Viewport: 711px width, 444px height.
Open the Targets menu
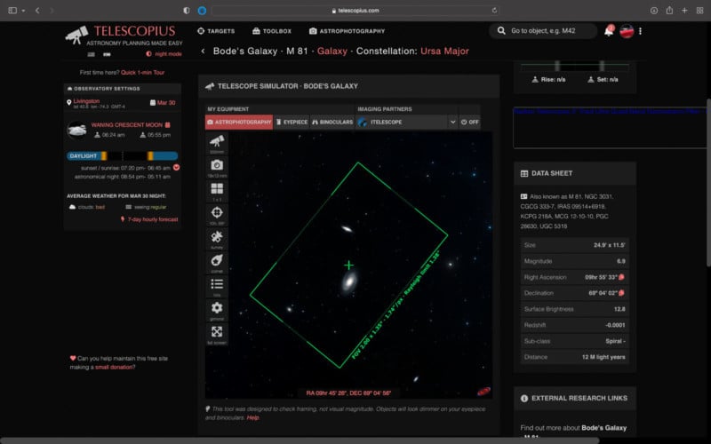[x=216, y=31]
